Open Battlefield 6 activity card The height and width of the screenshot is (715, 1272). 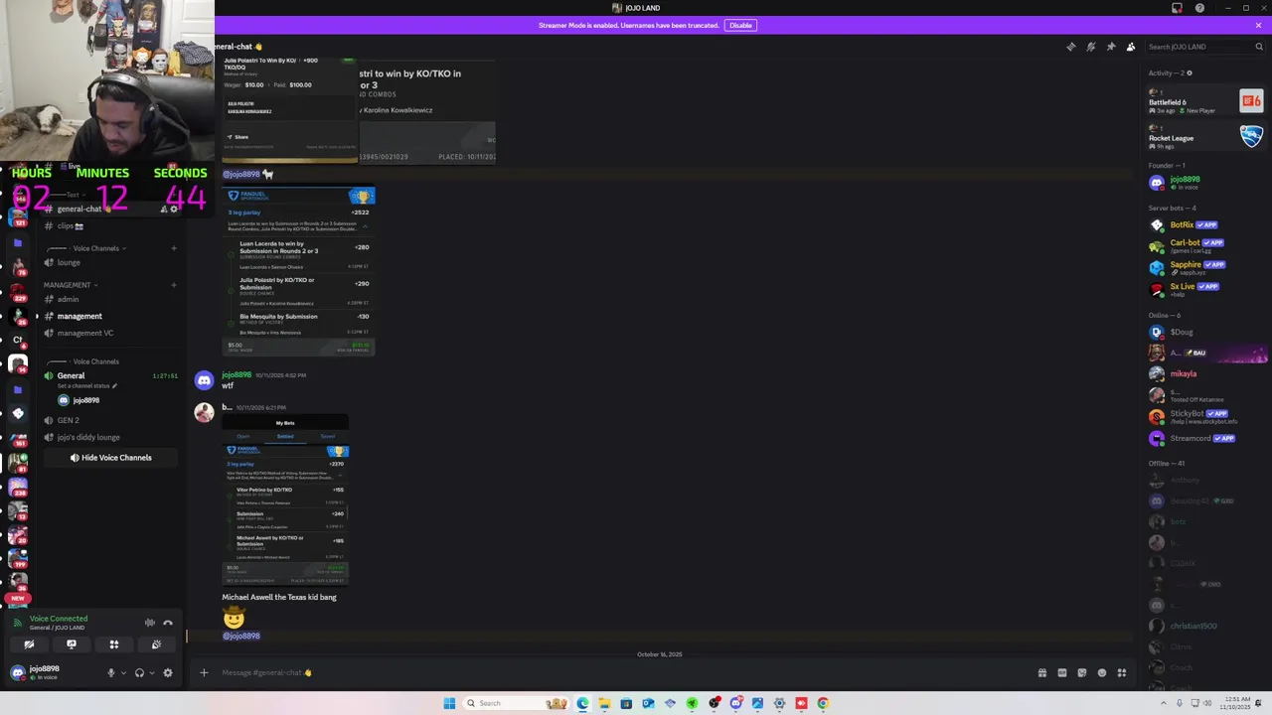(x=1205, y=101)
